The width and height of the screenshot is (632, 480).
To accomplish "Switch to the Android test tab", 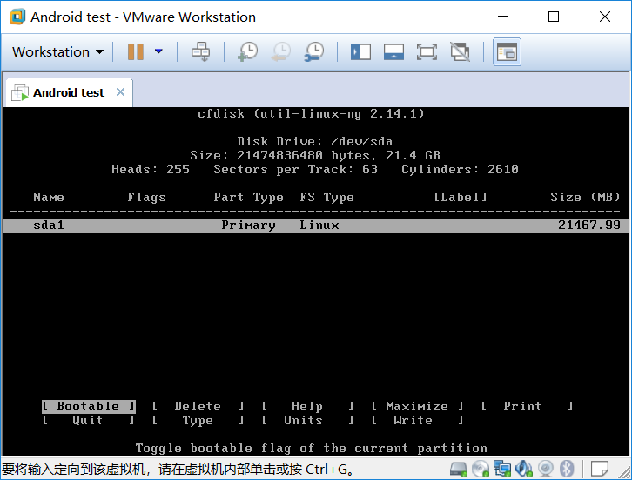I will tap(68, 92).
